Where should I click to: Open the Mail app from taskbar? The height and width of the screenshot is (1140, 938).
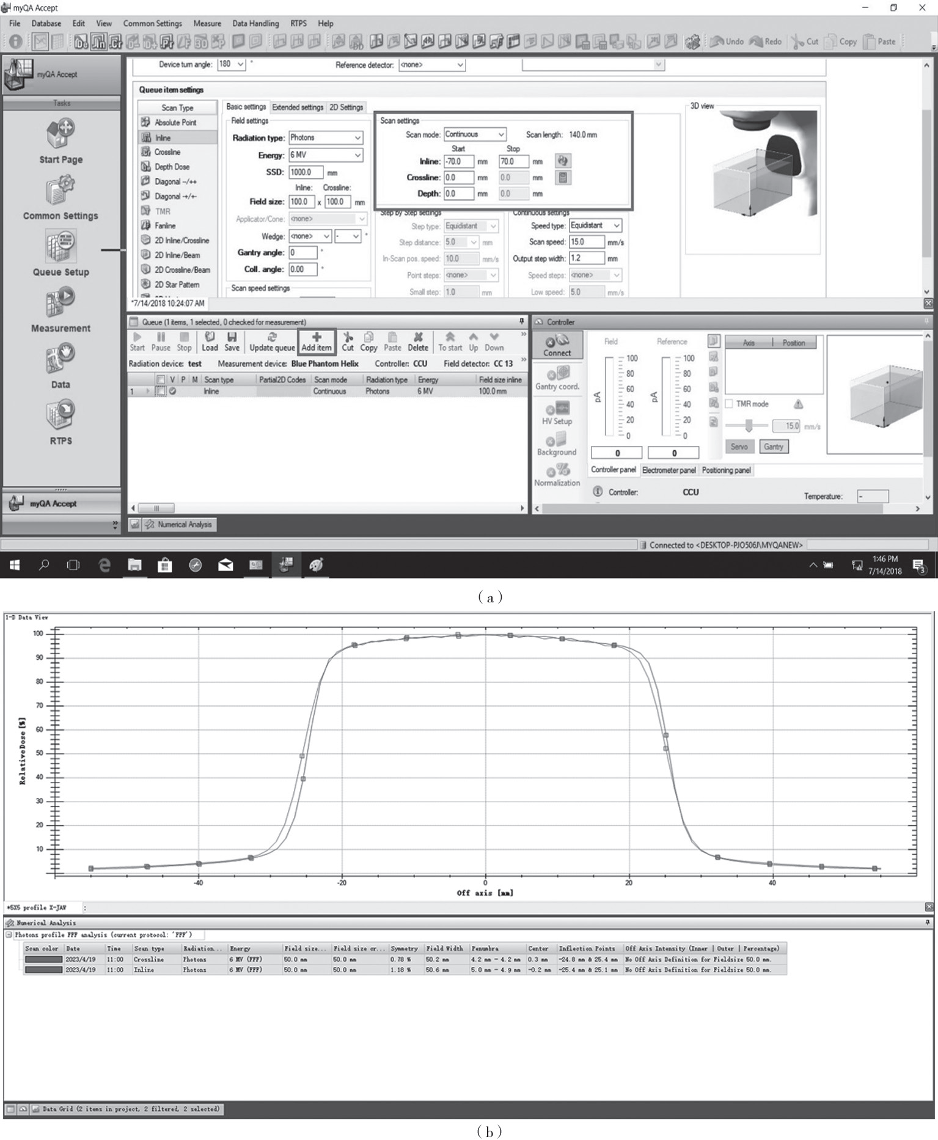(x=225, y=565)
